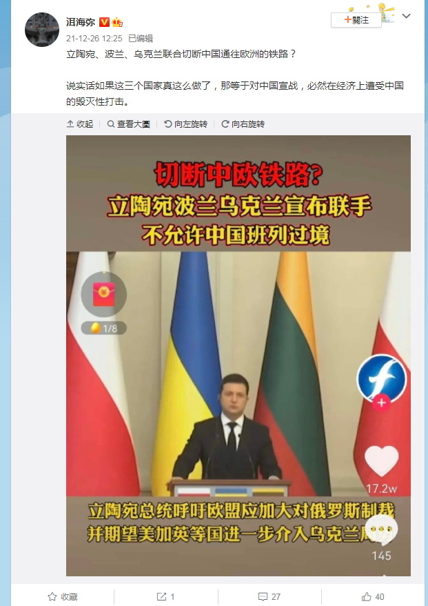
Task: Open large image view with 查看大图
Action: pyautogui.click(x=128, y=124)
